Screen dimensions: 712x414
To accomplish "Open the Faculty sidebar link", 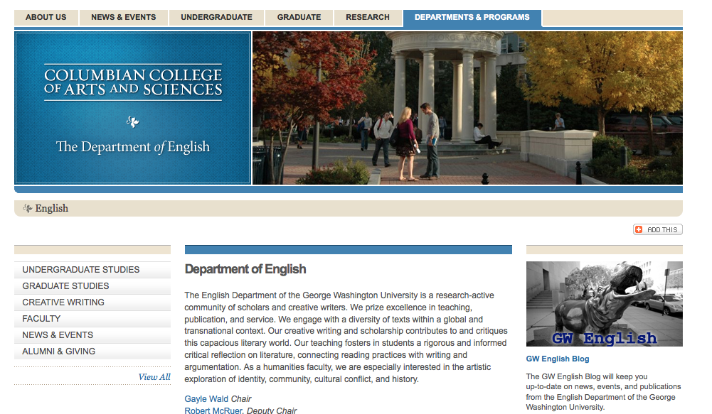I will pyautogui.click(x=92, y=319).
